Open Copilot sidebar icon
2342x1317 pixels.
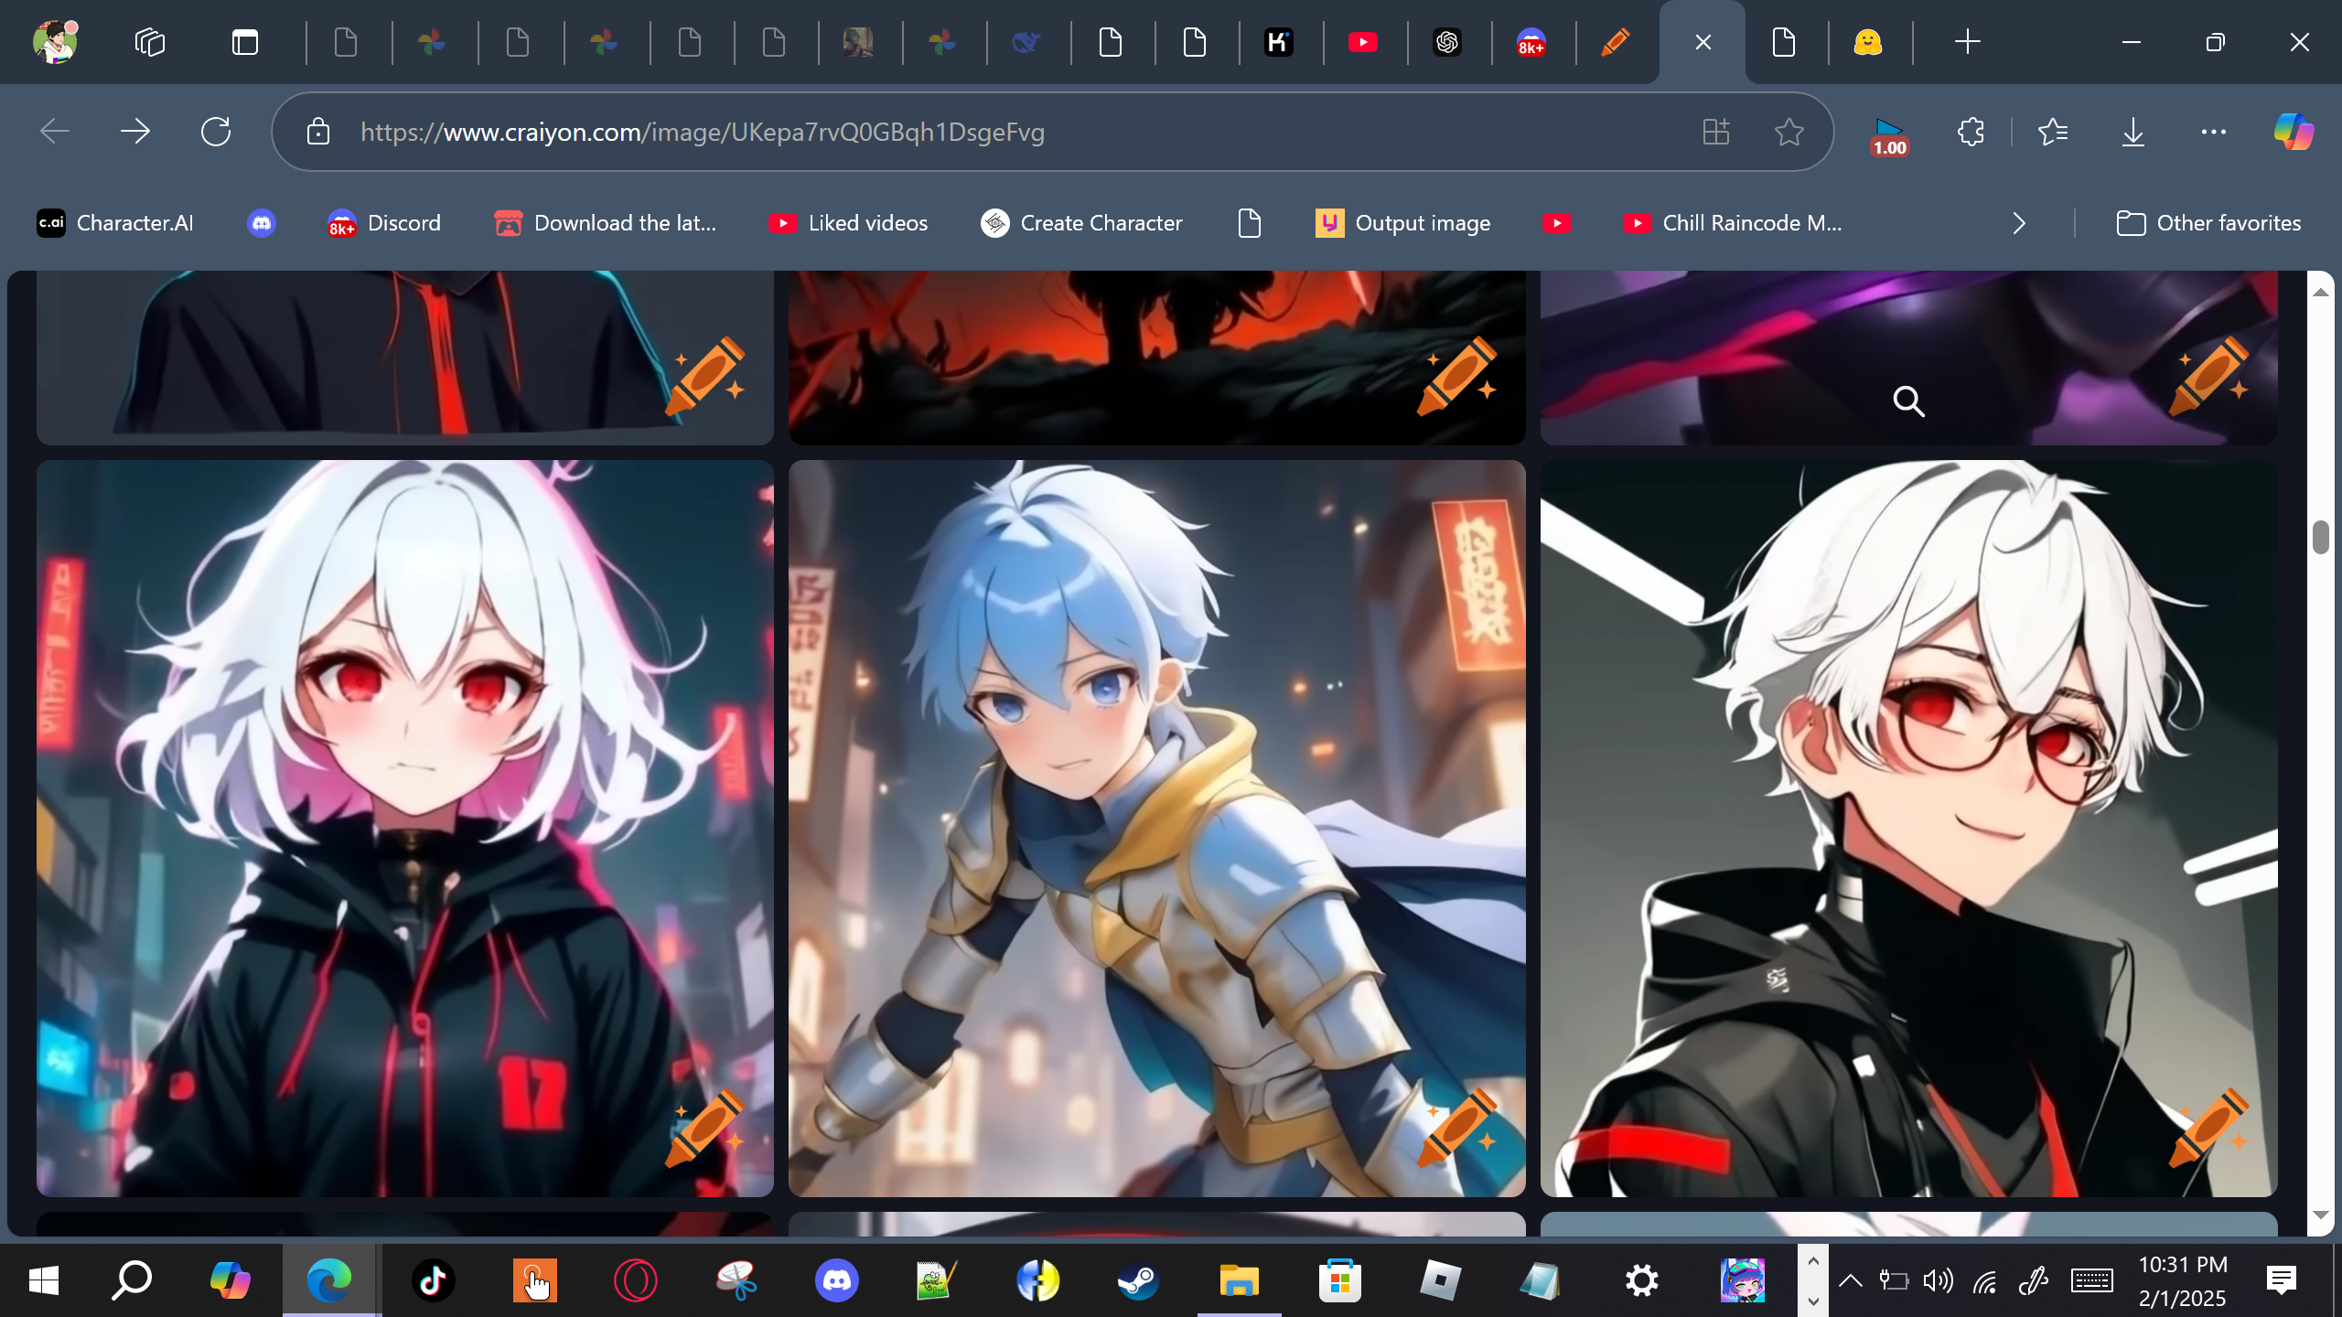(x=2294, y=132)
